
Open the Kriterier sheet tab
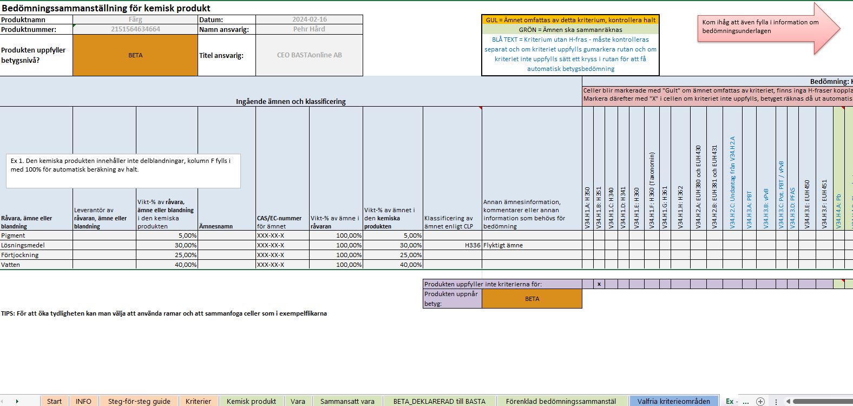(198, 401)
